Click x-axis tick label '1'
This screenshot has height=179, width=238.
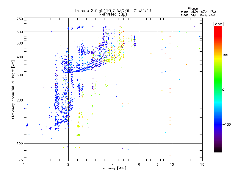[x=24, y=164]
